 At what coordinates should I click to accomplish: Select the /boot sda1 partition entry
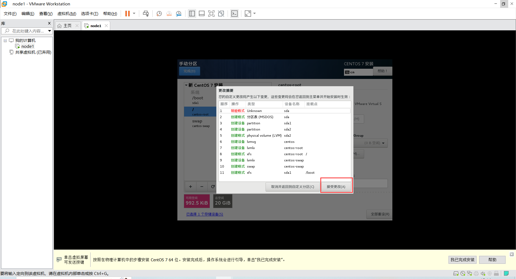click(200, 100)
